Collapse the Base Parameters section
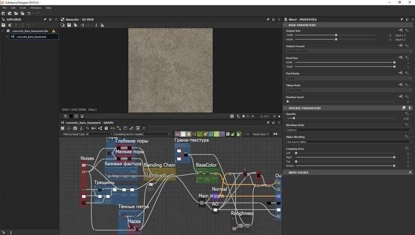415x235 pixels. coord(285,25)
